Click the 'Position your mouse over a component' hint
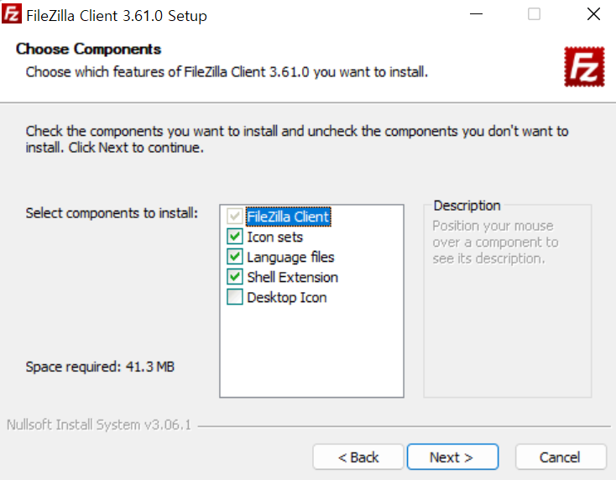This screenshot has width=616, height=480. pos(495,242)
